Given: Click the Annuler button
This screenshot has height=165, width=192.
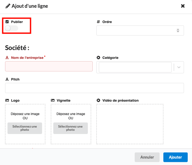Looking at the screenshot, I should click(147, 157).
